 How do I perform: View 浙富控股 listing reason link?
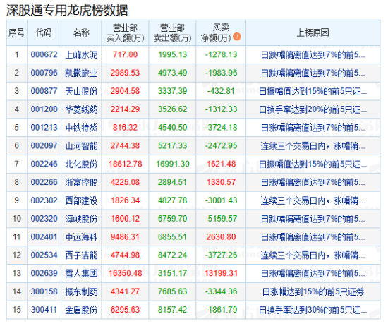pos(313,183)
